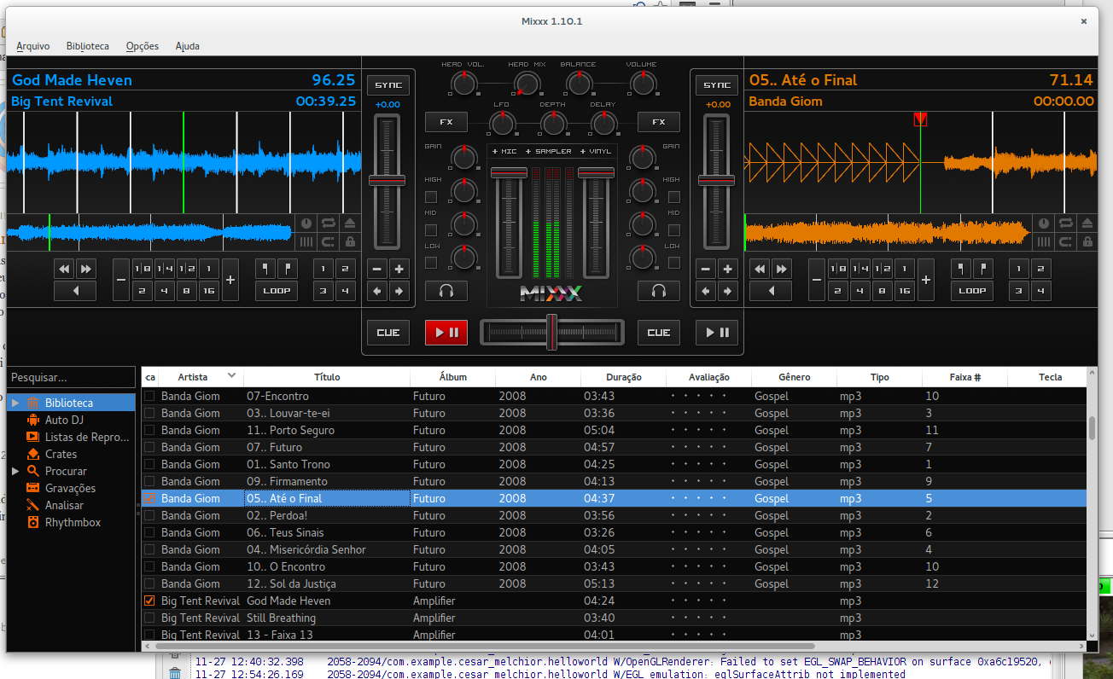Screen dimensions: 1113x679
Task: Open the Artista column sort dropdown
Action: (x=231, y=376)
